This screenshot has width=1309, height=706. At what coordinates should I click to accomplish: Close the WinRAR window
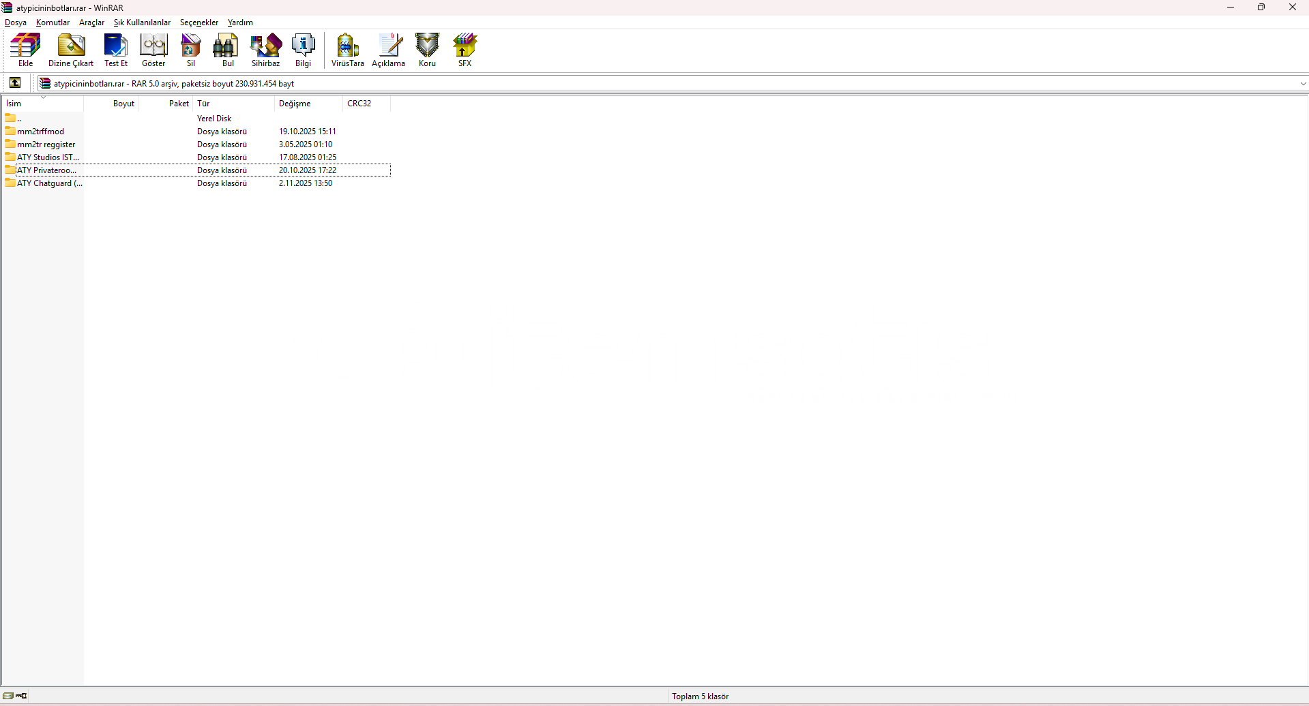point(1293,7)
